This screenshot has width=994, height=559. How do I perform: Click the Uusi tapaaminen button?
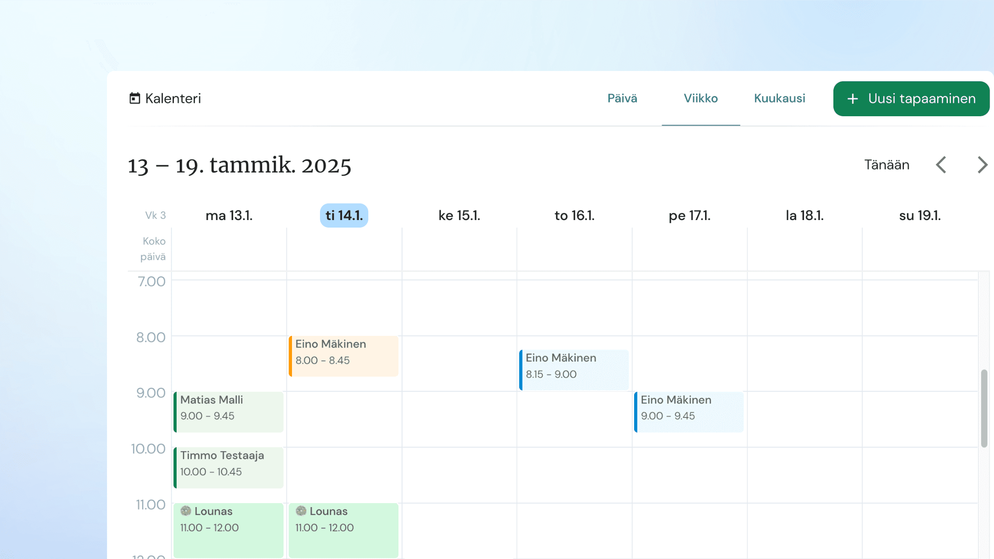(x=912, y=98)
